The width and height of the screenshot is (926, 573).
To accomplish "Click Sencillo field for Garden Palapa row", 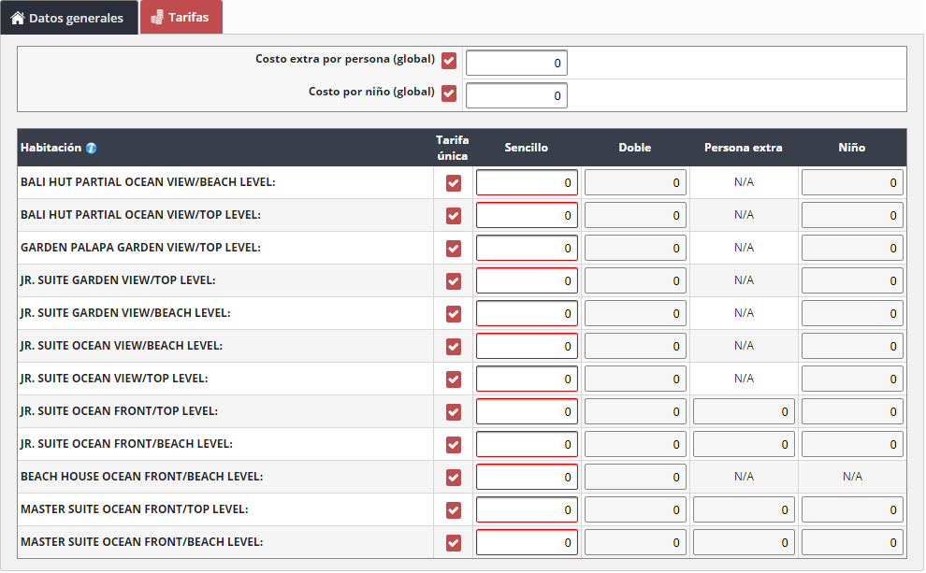I will coord(527,249).
